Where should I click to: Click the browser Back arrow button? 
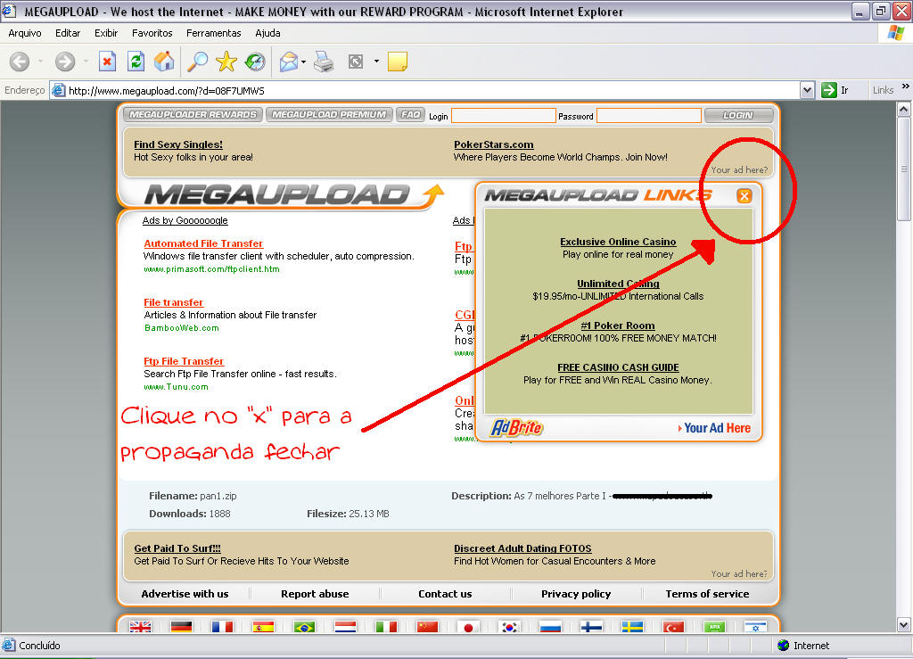[20, 62]
